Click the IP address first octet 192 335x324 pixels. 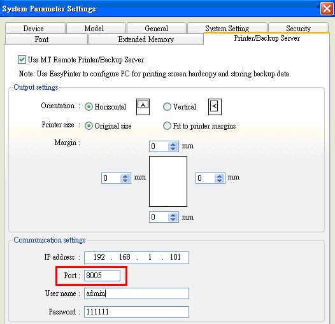pos(99,257)
